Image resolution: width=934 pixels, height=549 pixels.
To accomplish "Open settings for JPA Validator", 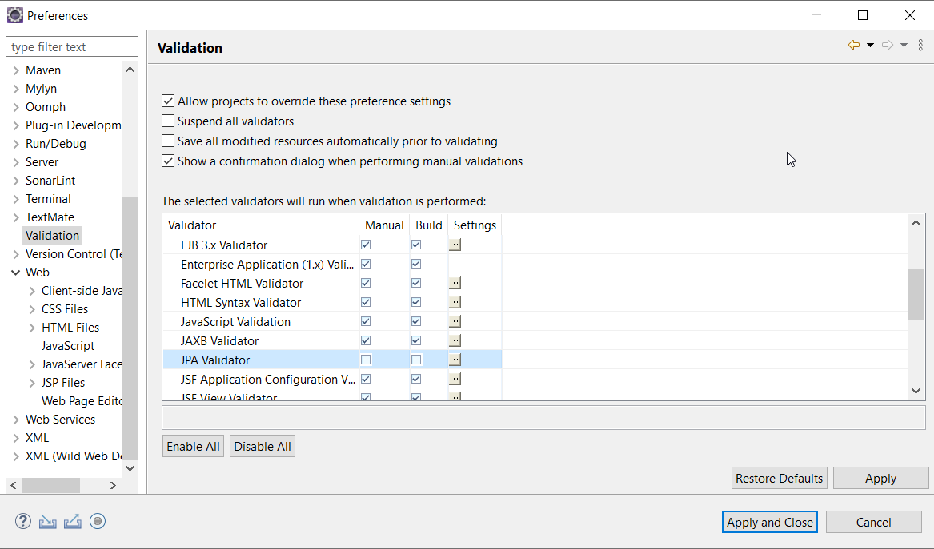I will pyautogui.click(x=455, y=360).
